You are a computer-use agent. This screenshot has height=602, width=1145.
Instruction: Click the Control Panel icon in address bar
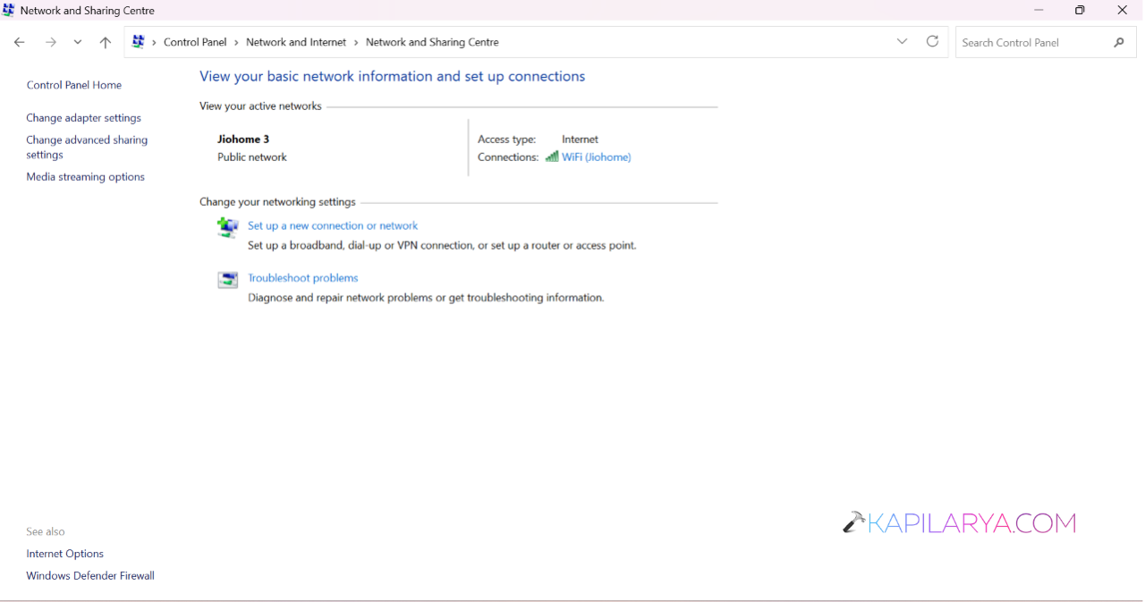(x=139, y=41)
